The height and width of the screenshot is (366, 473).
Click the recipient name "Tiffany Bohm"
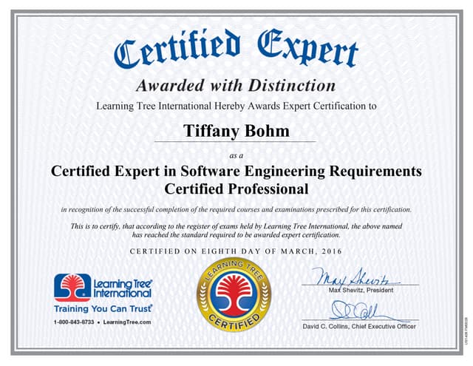coord(236,132)
